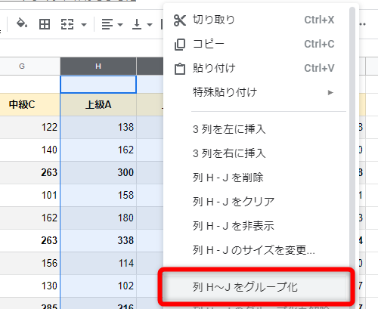
Task: Click the scissors icon for 切り取り
Action: point(180,20)
